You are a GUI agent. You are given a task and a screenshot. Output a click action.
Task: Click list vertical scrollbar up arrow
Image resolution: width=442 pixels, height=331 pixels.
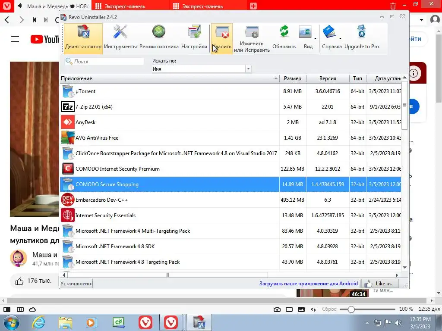[x=404, y=78]
